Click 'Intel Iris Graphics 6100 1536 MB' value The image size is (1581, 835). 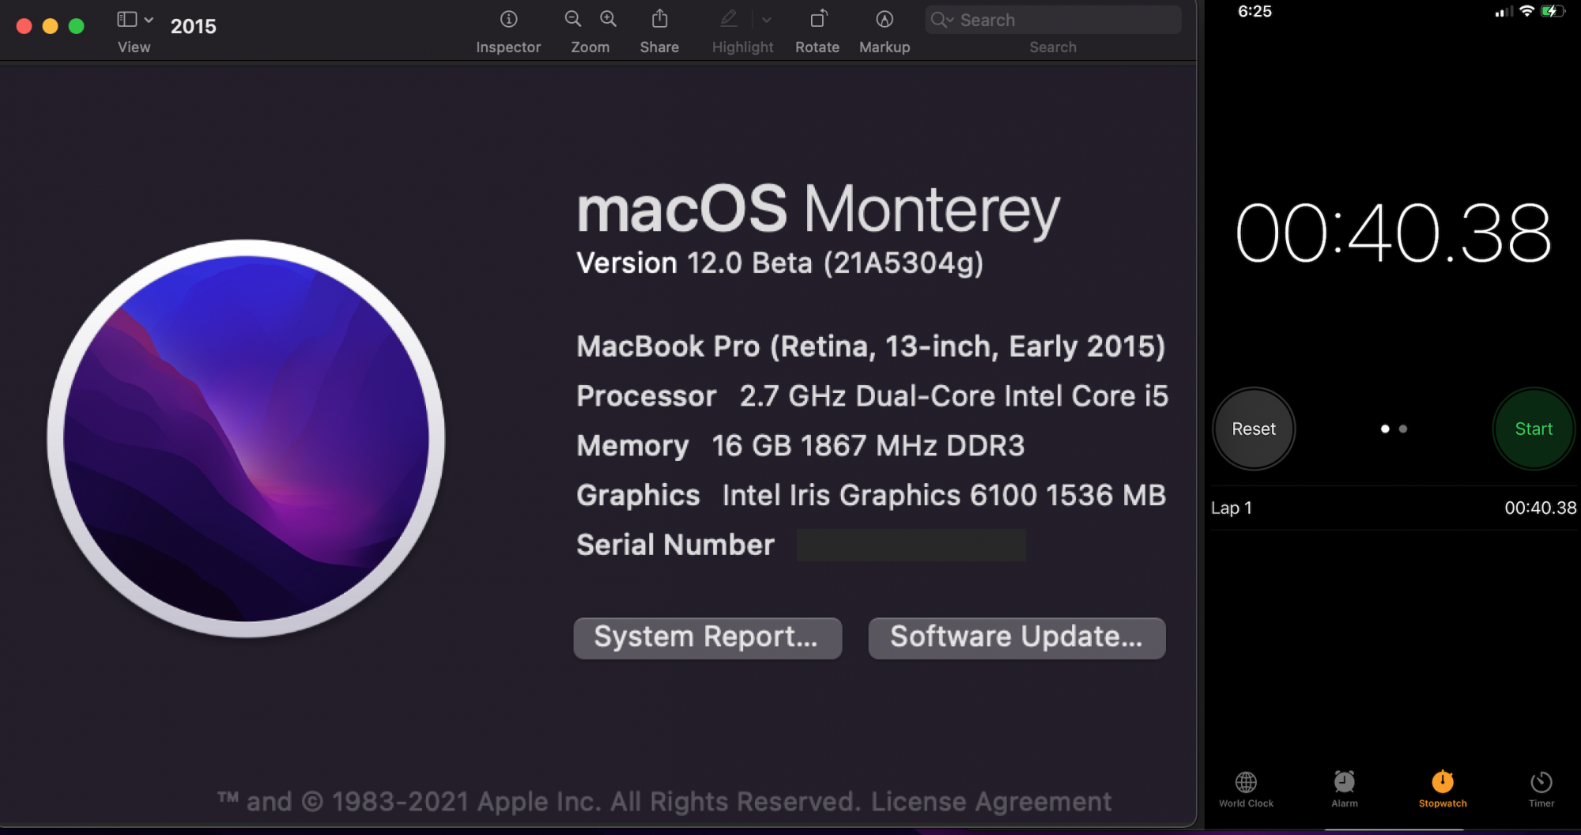click(x=944, y=496)
